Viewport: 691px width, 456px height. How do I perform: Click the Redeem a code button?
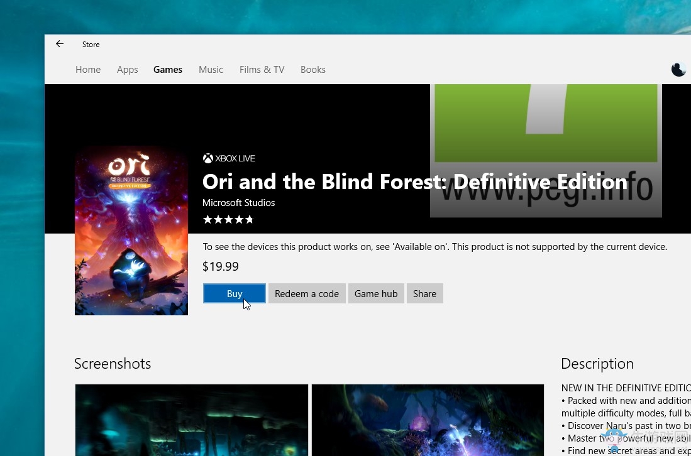pos(307,293)
